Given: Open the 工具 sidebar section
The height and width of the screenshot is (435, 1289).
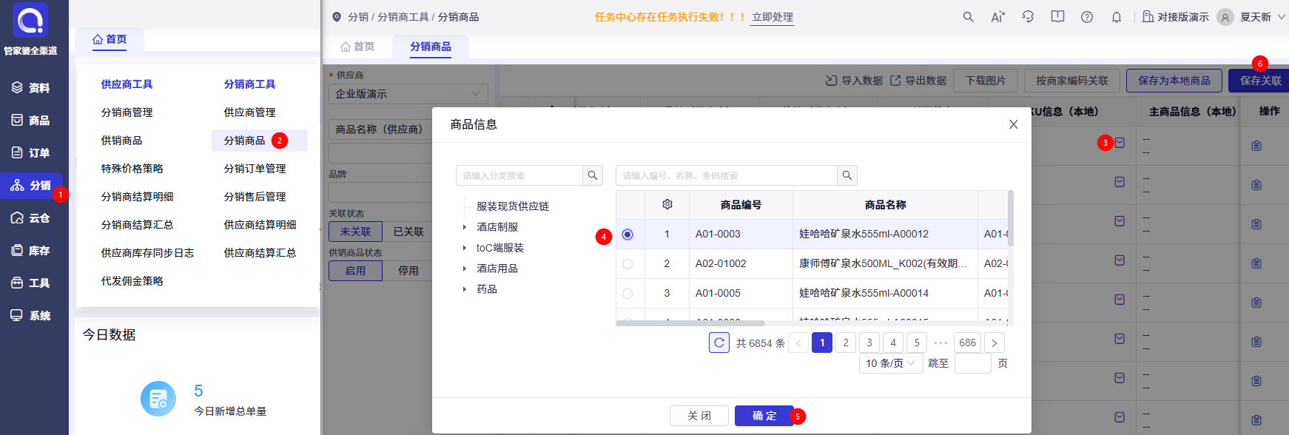Looking at the screenshot, I should (30, 283).
